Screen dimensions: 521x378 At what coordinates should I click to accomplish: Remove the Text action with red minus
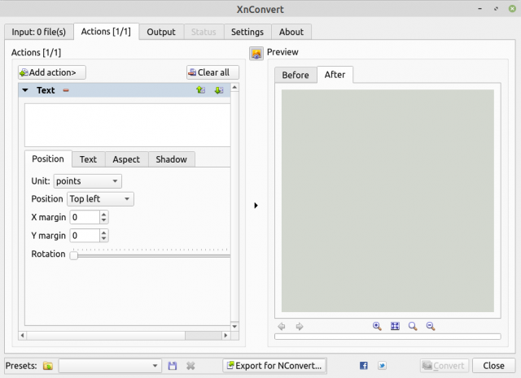[x=66, y=90]
